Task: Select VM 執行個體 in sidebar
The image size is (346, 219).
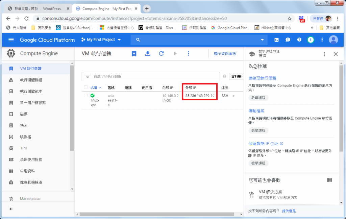Action: tap(36, 68)
